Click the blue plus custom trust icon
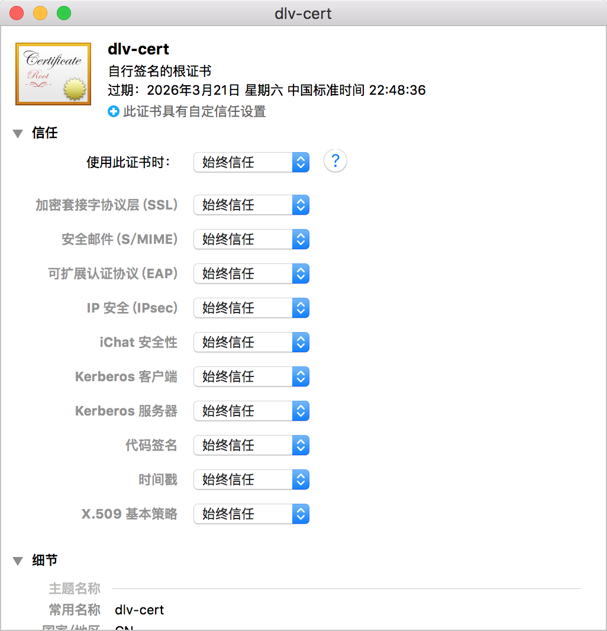This screenshot has height=631, width=607. (114, 111)
